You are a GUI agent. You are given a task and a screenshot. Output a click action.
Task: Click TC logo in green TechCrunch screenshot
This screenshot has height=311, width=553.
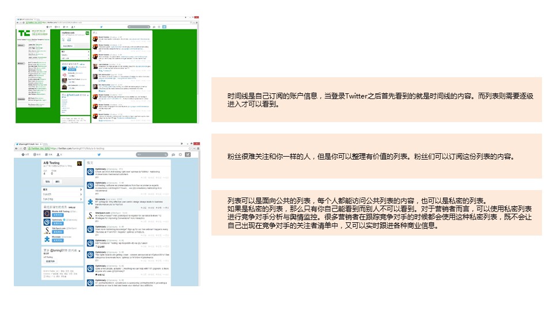(x=24, y=33)
